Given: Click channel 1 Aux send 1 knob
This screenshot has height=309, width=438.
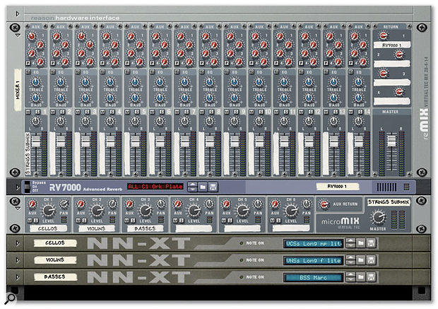Looking at the screenshot, I should pos(32,36).
